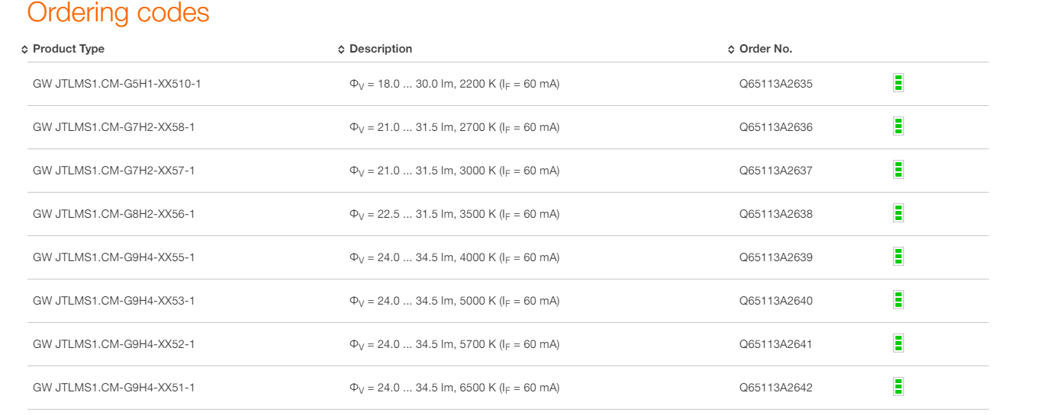Viewport: 1037px width, 415px height.
Task: Click the availability icon for Q65113A2636
Action: pos(898,126)
